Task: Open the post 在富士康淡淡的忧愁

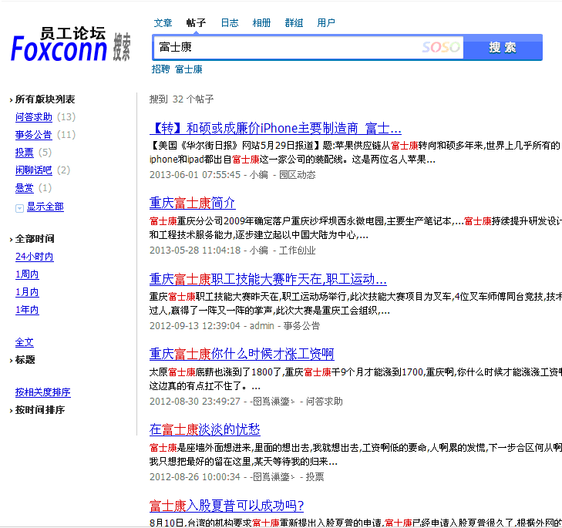Action: click(204, 429)
